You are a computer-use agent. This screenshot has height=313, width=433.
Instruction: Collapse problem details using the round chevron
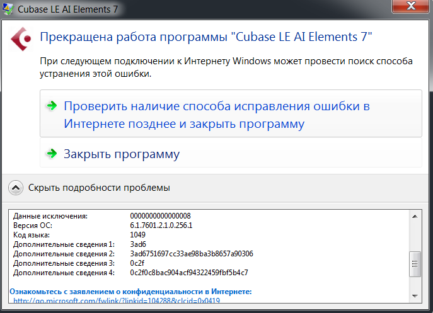pyautogui.click(x=16, y=188)
